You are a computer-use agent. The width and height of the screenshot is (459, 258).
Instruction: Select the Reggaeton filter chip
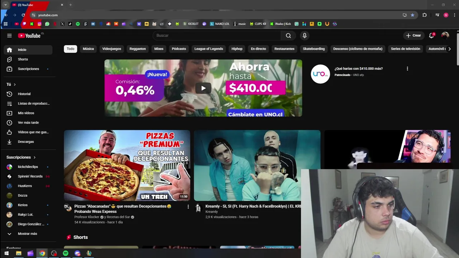click(138, 49)
